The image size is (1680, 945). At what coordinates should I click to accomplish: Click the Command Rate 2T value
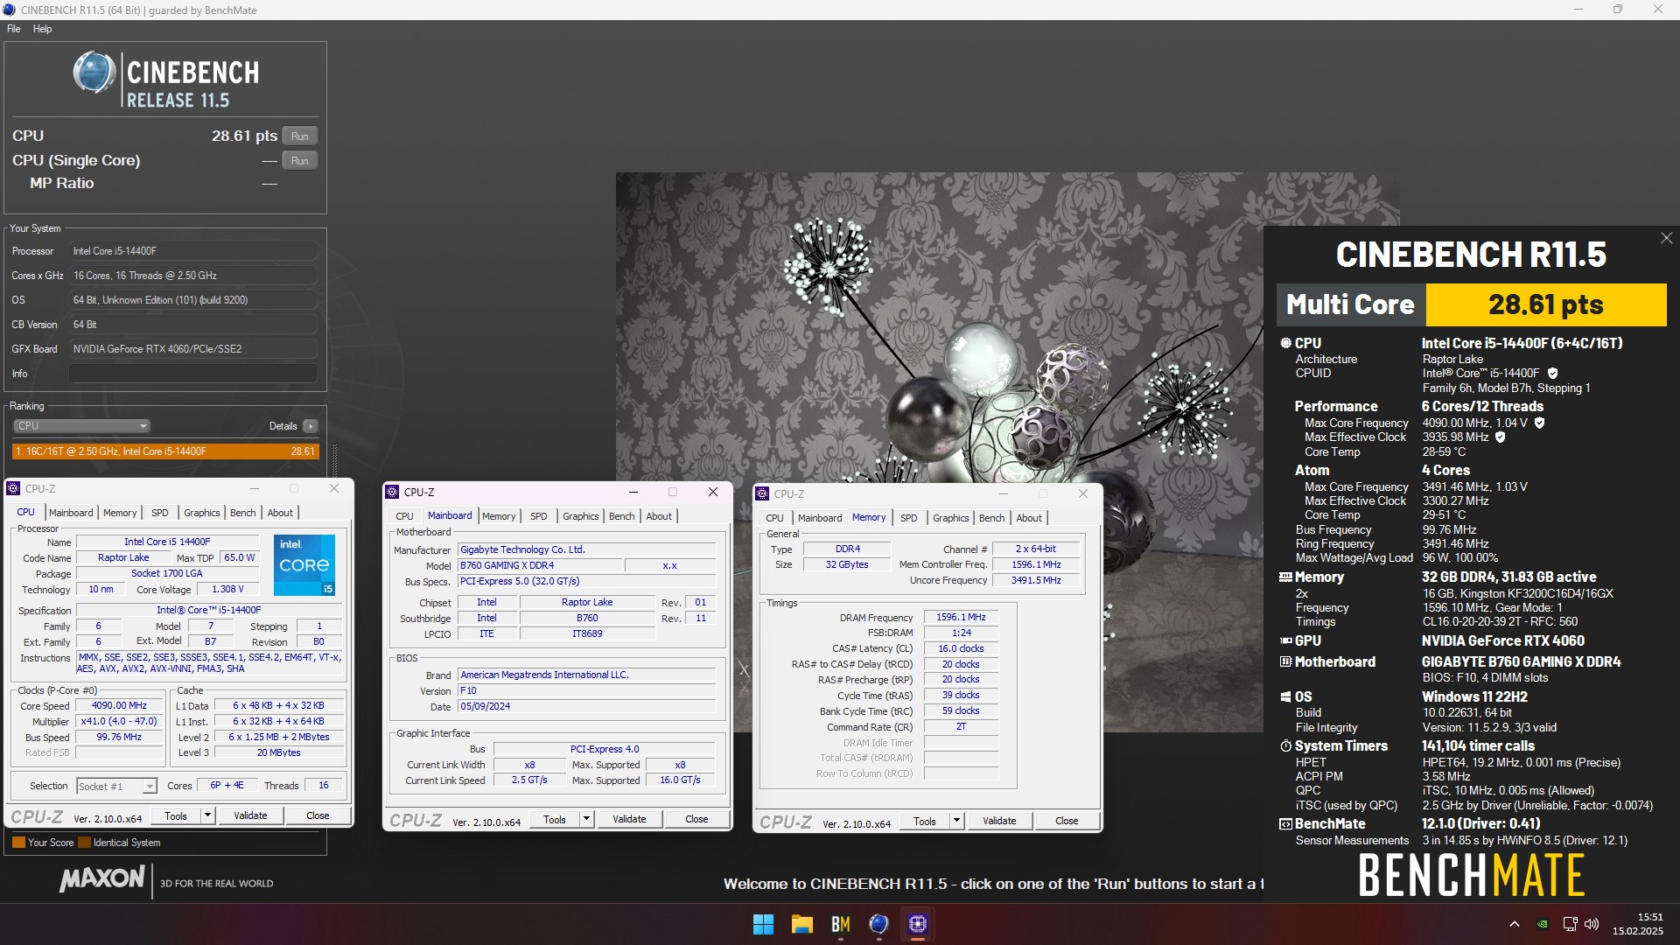coord(961,727)
